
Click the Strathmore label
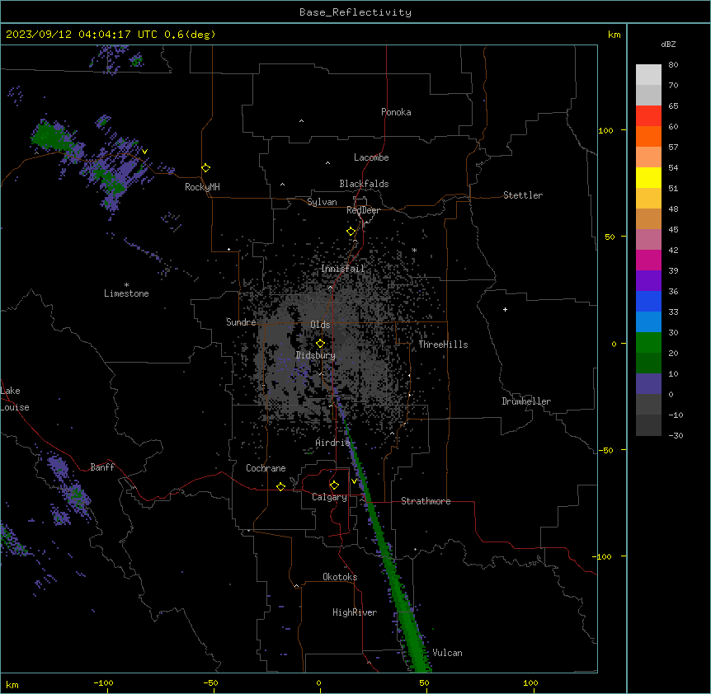[x=426, y=501]
